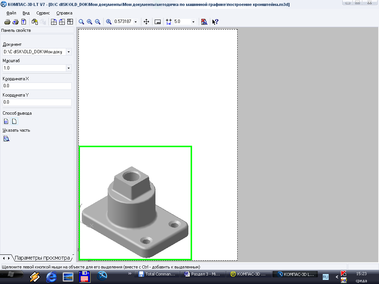Image resolution: width=379 pixels, height=284 pixels.
Task: Click the Панель свойств title
Action: coord(16,30)
